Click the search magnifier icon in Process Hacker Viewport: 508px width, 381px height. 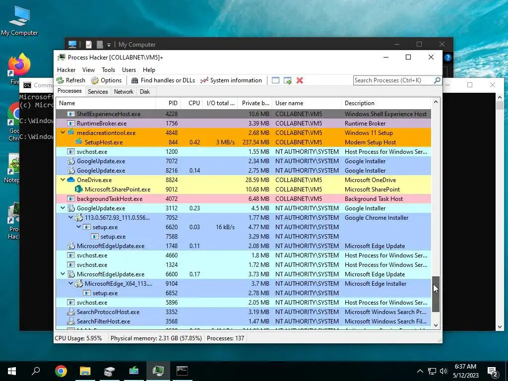(437, 80)
